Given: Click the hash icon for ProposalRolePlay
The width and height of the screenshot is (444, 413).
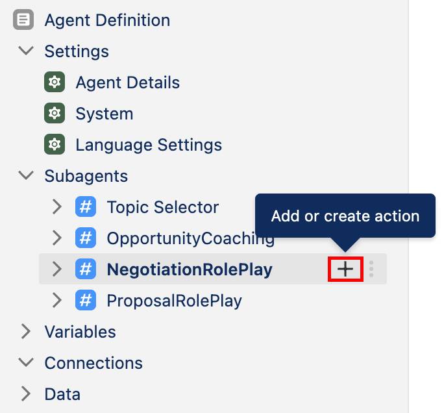Looking at the screenshot, I should pyautogui.click(x=86, y=300).
